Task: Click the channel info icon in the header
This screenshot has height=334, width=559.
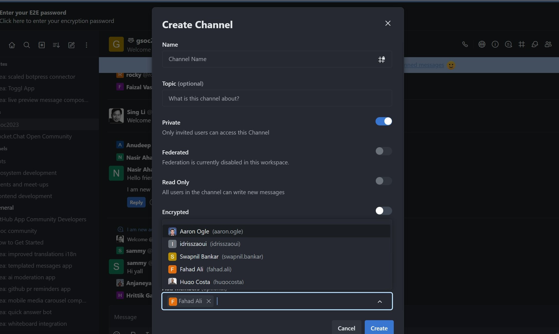Action: 495,44
